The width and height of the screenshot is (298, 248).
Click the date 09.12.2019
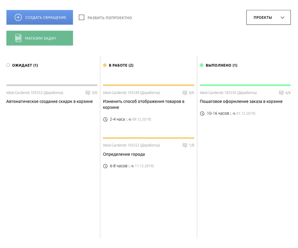pyautogui.click(x=141, y=120)
